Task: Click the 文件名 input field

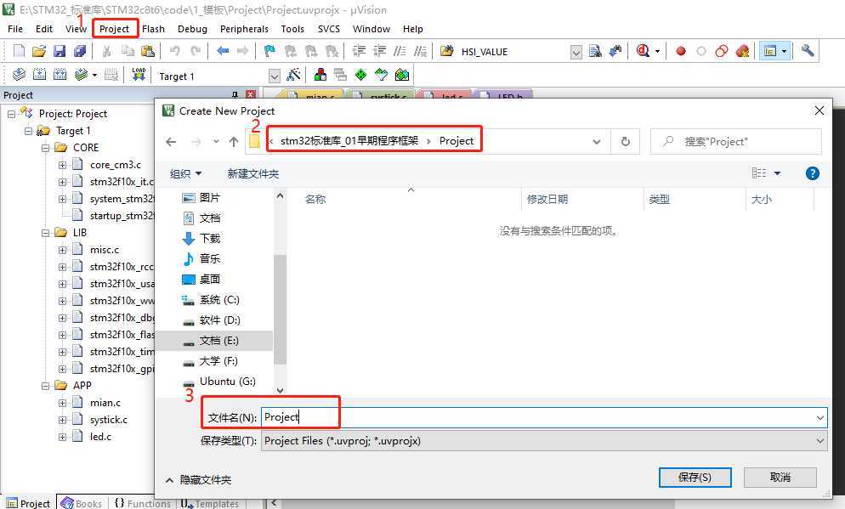Action: coord(544,417)
